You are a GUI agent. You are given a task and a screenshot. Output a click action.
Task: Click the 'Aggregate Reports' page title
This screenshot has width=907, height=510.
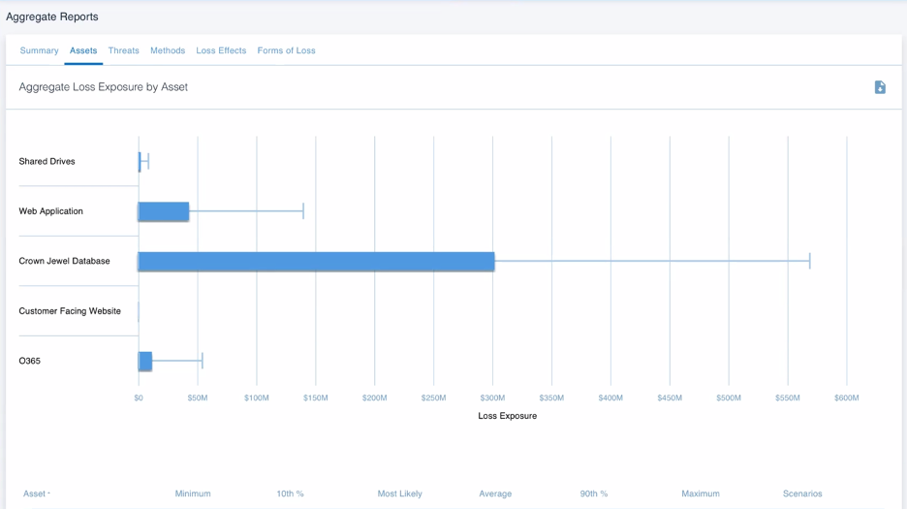52,16
